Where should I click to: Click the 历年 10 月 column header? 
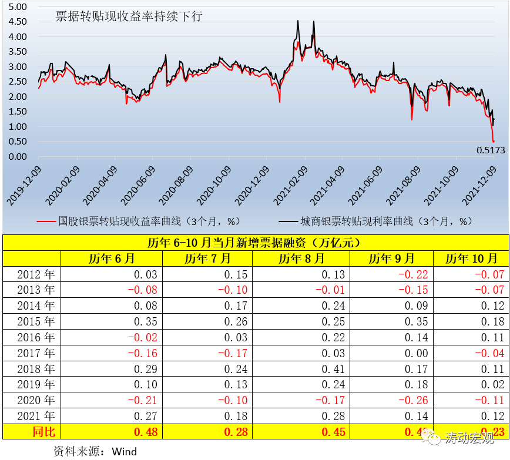pos(471,258)
